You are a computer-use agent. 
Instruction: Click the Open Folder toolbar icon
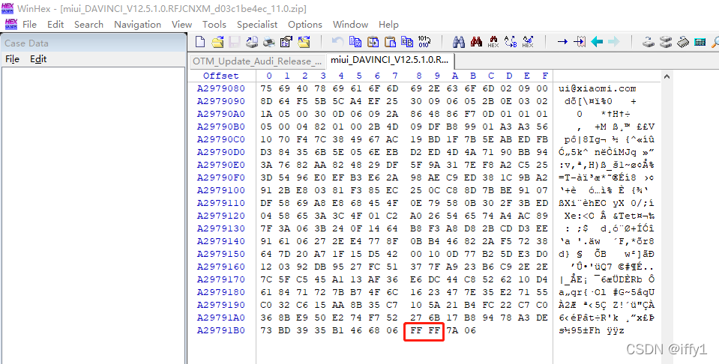[304, 42]
